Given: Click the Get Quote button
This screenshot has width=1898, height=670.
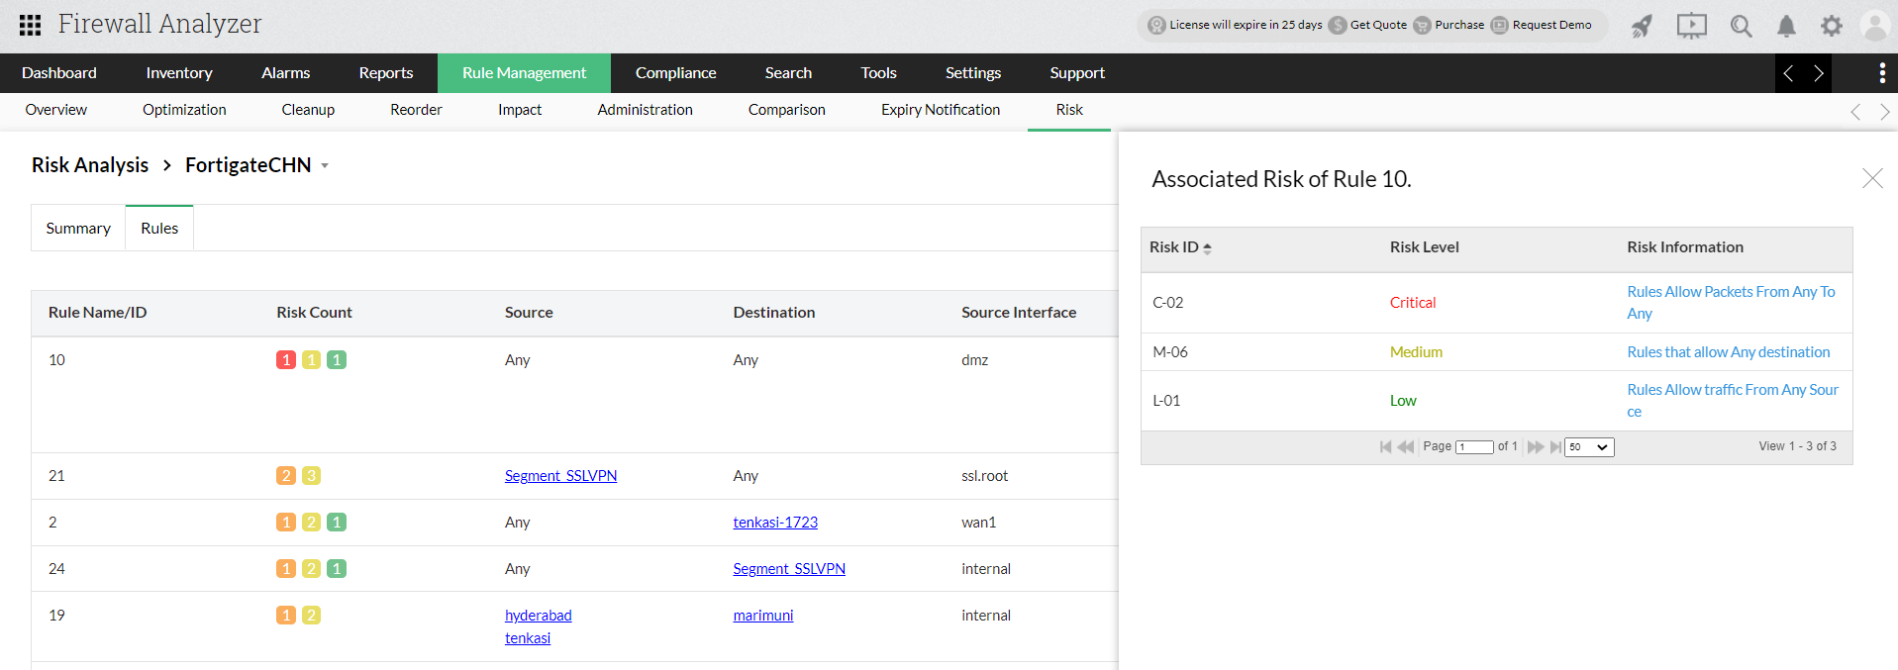Looking at the screenshot, I should pos(1377,25).
